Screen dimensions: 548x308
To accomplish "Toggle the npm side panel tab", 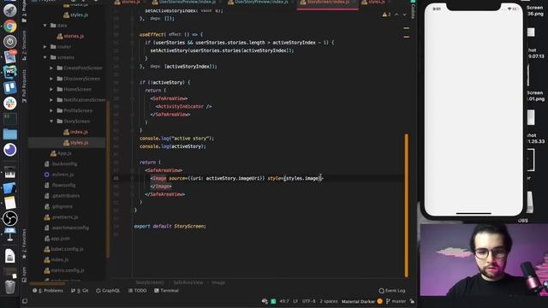I will [x=24, y=275].
